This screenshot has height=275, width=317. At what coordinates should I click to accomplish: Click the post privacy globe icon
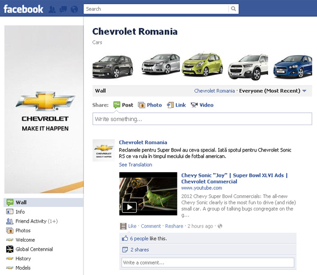pyautogui.click(x=220, y=226)
